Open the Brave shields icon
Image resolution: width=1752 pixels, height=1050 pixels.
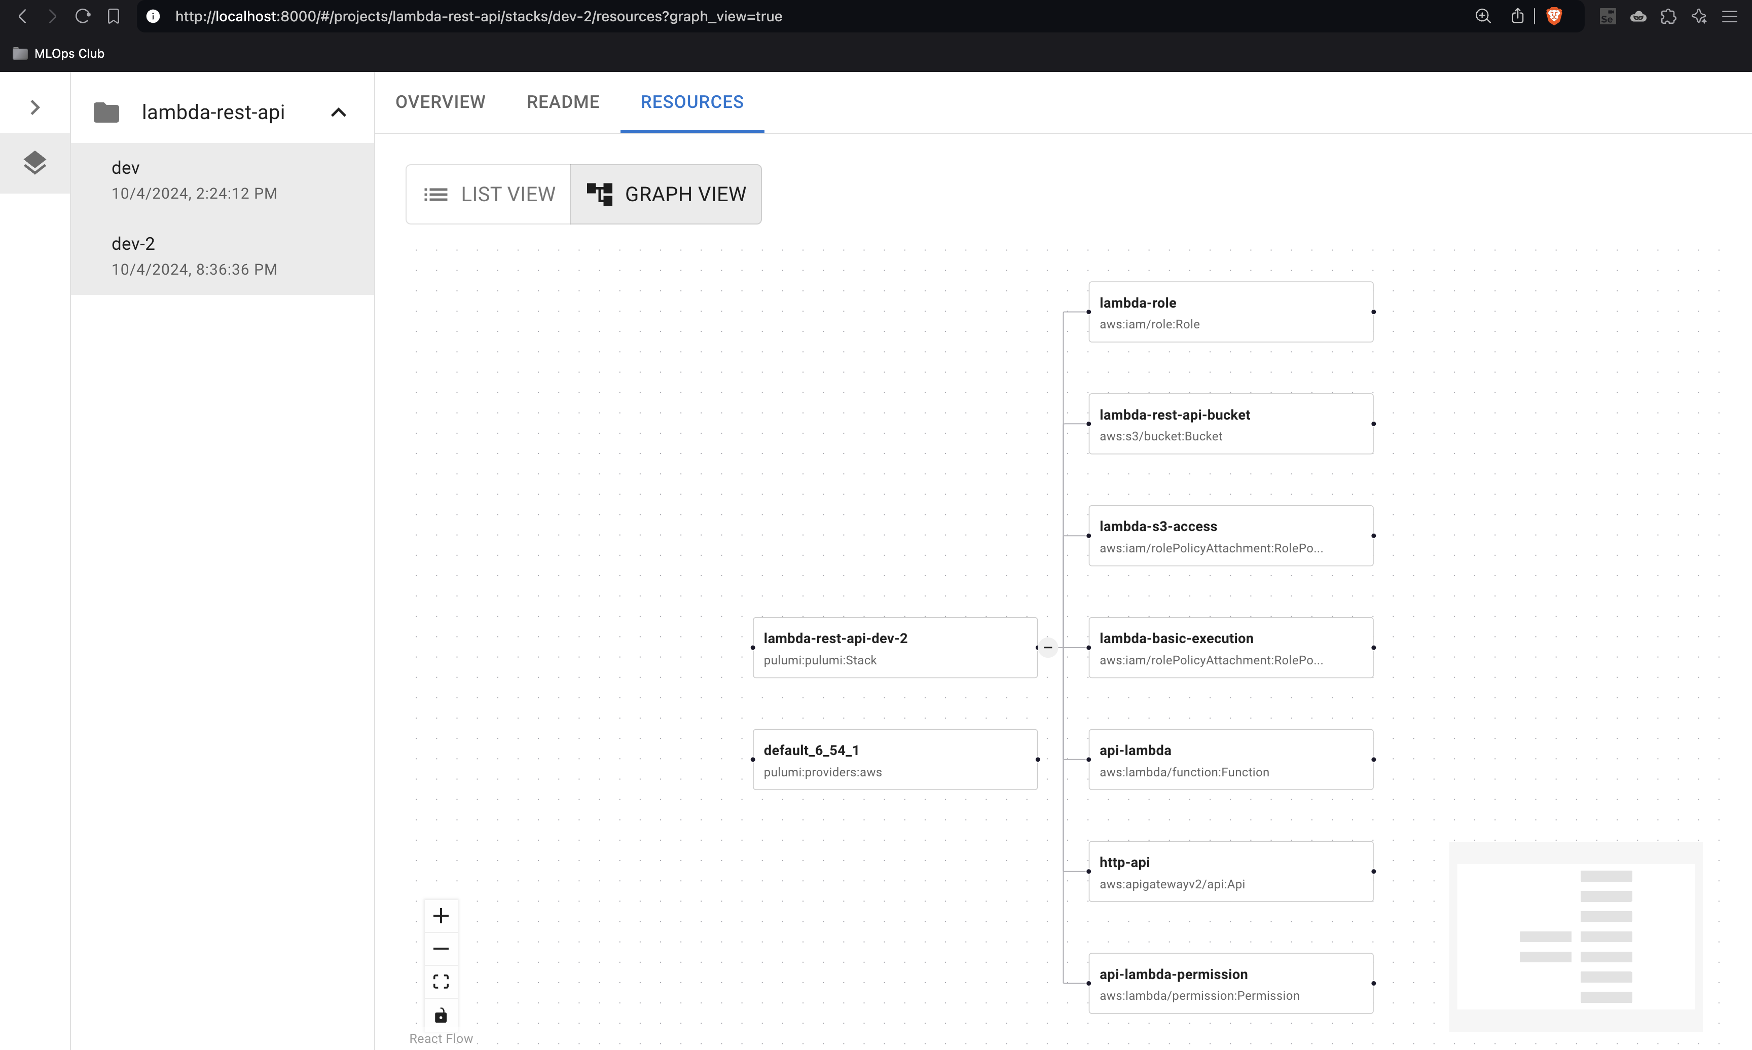1554,16
